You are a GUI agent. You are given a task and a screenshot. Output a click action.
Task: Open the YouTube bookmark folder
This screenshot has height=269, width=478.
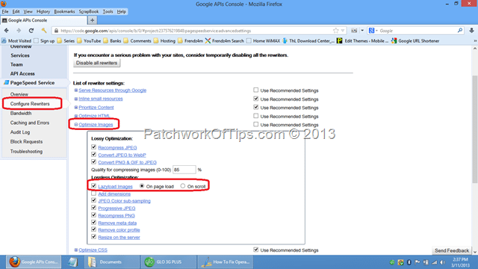coord(89,41)
